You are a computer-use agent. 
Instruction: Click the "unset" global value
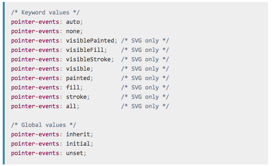(x=75, y=153)
